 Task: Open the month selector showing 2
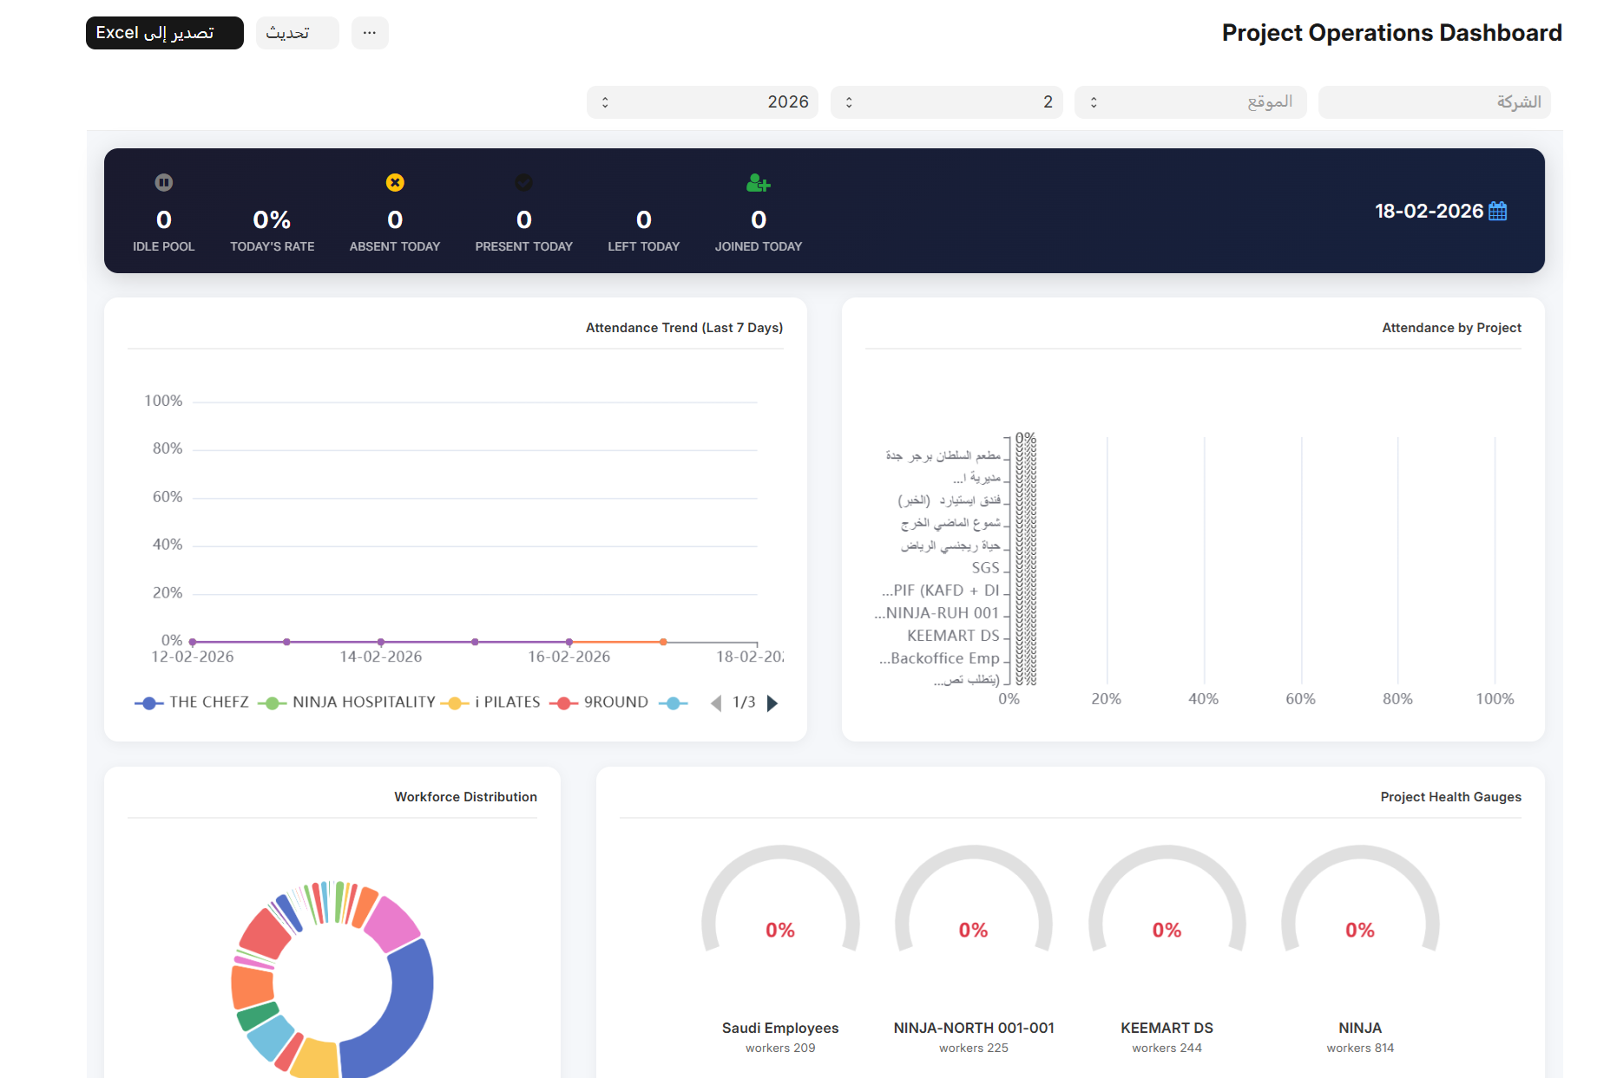pos(946,101)
